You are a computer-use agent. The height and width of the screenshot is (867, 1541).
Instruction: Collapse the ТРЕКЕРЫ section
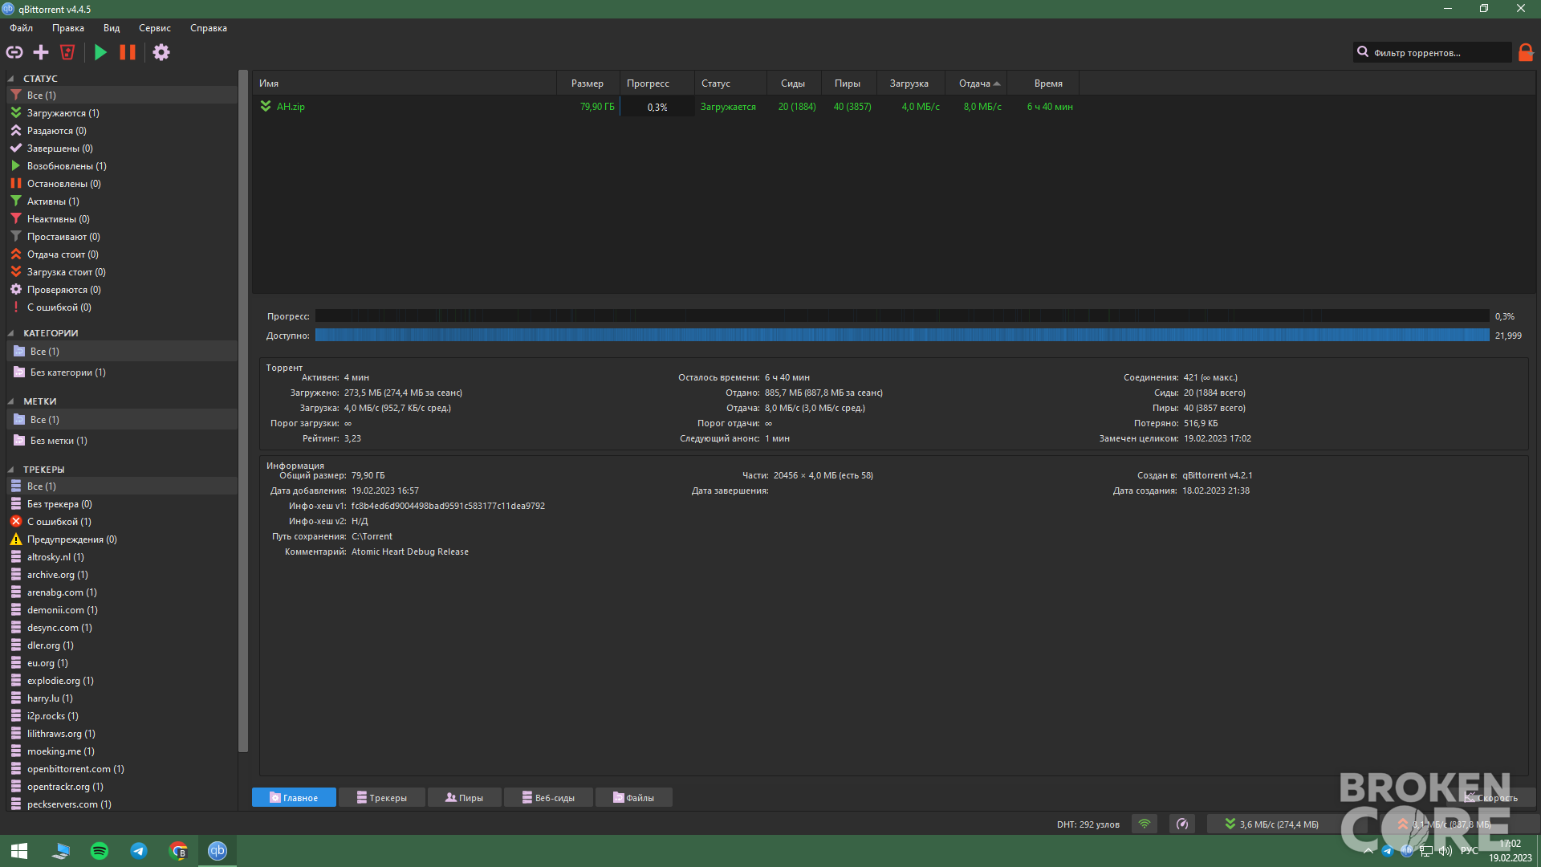(11, 470)
